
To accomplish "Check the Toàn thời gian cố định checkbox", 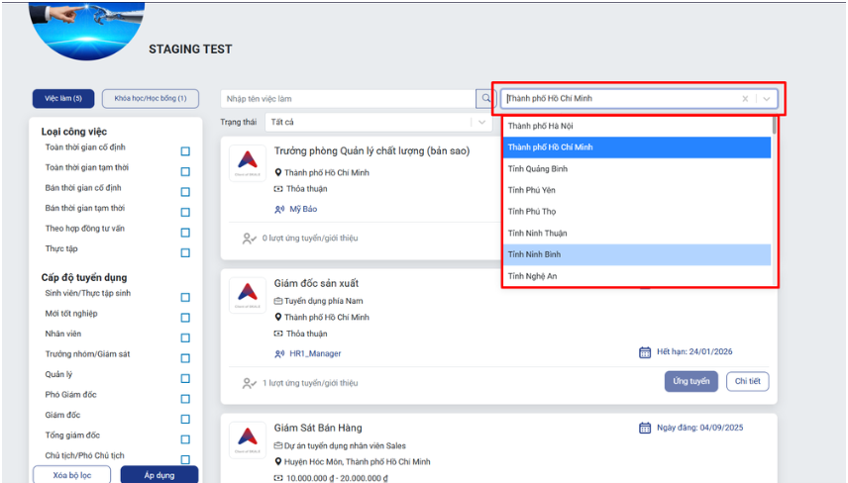I will click(x=185, y=151).
